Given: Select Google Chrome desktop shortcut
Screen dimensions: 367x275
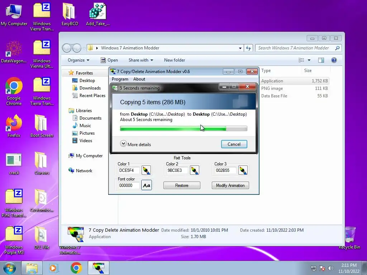Looking at the screenshot, I should click(x=14, y=91).
